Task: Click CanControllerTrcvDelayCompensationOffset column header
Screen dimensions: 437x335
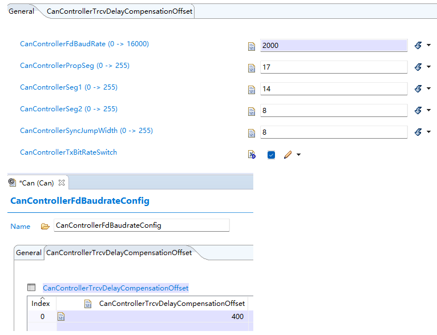Action: coord(172,304)
